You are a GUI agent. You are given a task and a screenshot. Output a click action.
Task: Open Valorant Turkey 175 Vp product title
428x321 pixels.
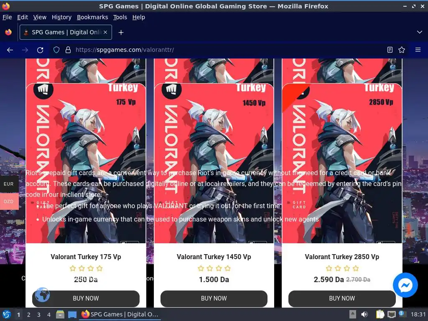click(86, 257)
